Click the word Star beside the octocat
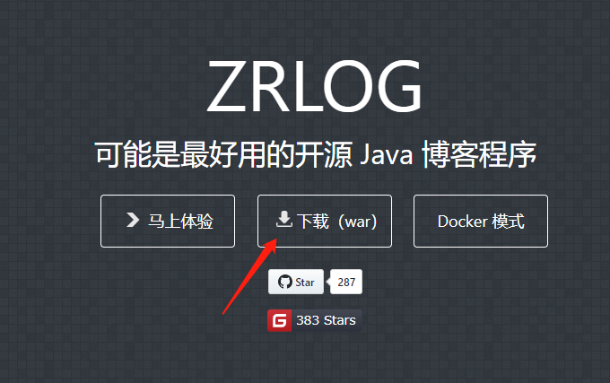The width and height of the screenshot is (610, 383). (x=305, y=283)
